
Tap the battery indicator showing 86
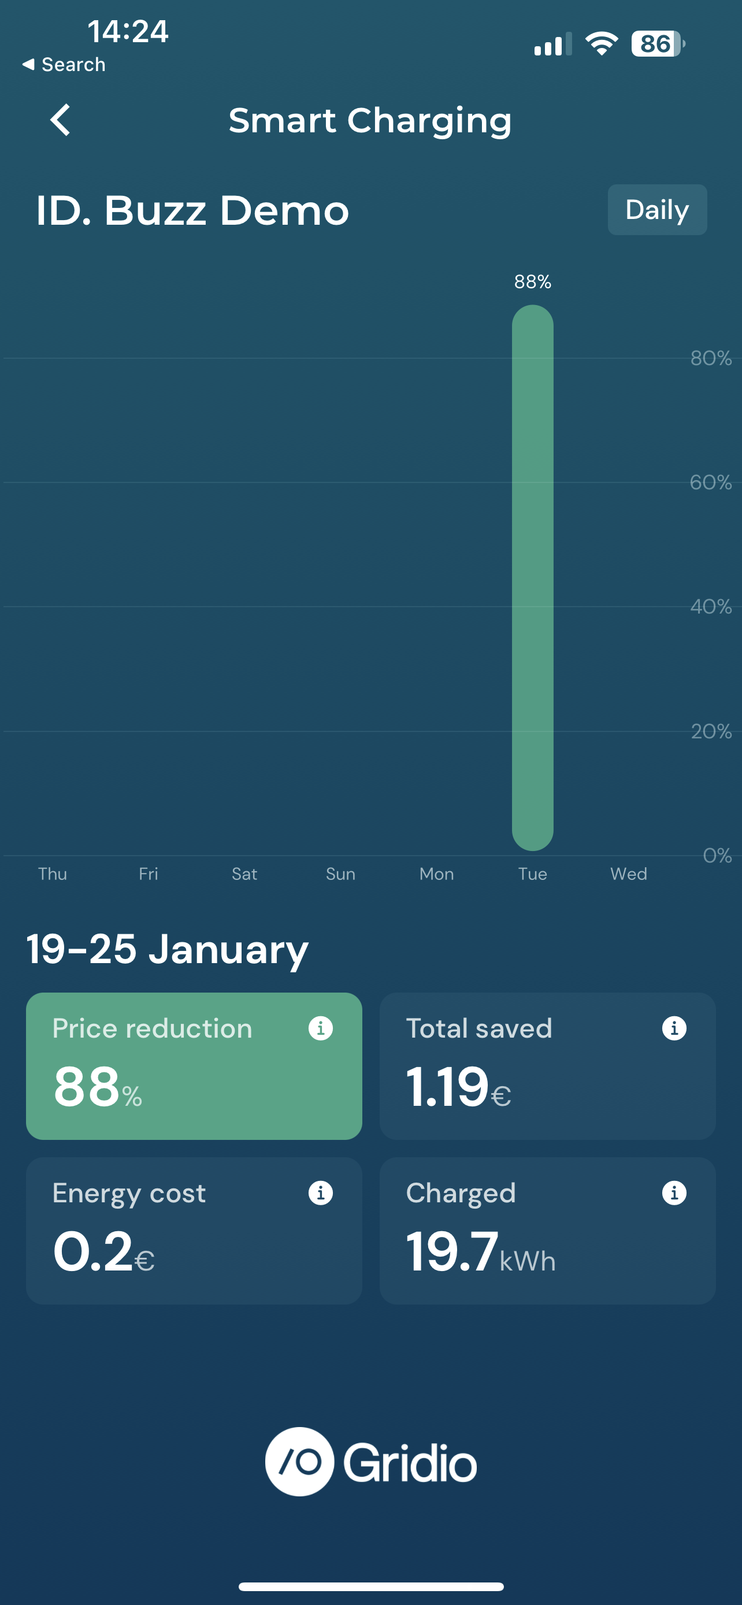[657, 44]
